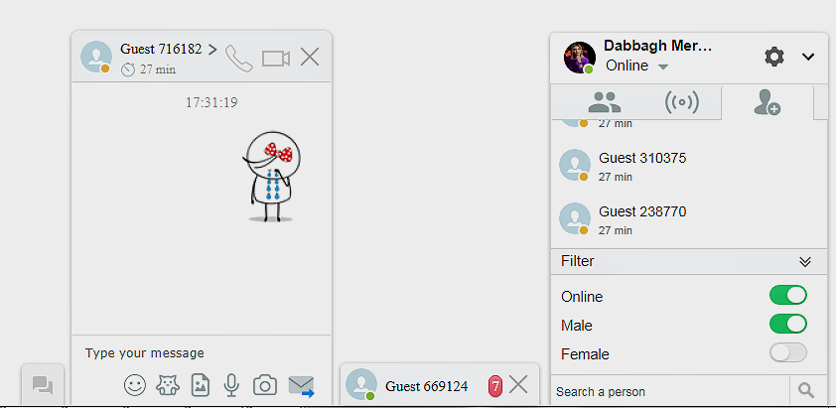The image size is (836, 408).
Task: Switch to the broadcast tab
Action: tap(682, 102)
